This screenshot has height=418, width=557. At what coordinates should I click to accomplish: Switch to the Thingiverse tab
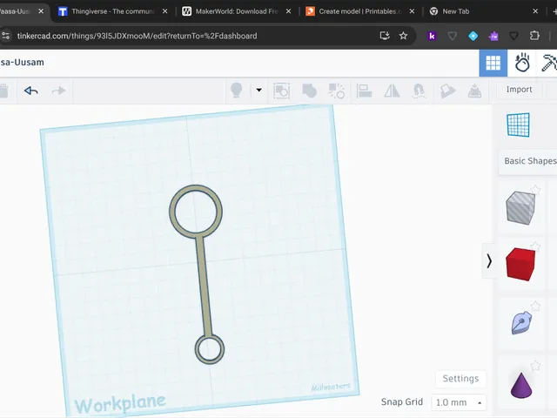pos(112,11)
